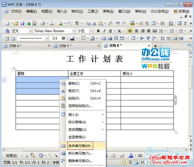Click the table move handle
The image size is (194, 167).
(14, 69)
